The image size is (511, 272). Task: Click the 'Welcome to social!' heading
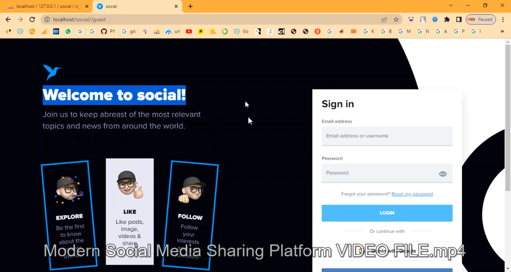coord(114,95)
